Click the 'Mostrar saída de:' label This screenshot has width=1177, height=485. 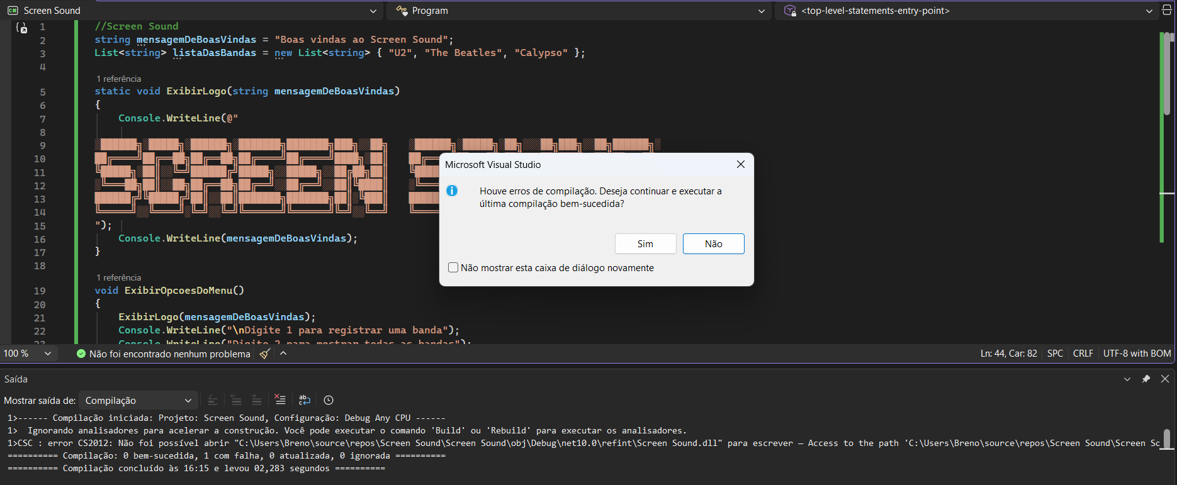[x=40, y=401]
